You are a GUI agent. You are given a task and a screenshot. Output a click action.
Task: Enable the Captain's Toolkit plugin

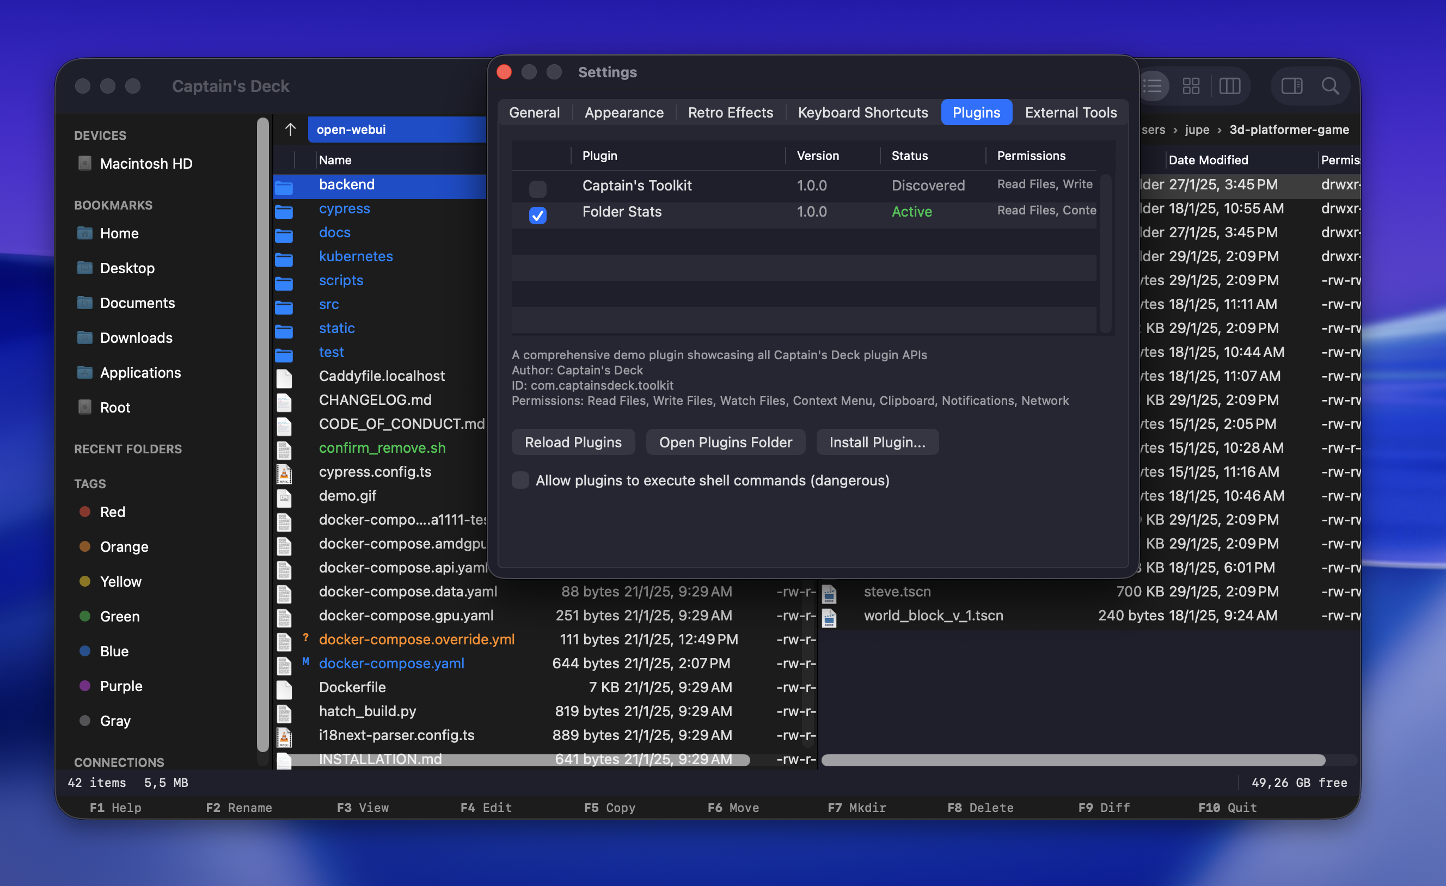click(x=537, y=189)
